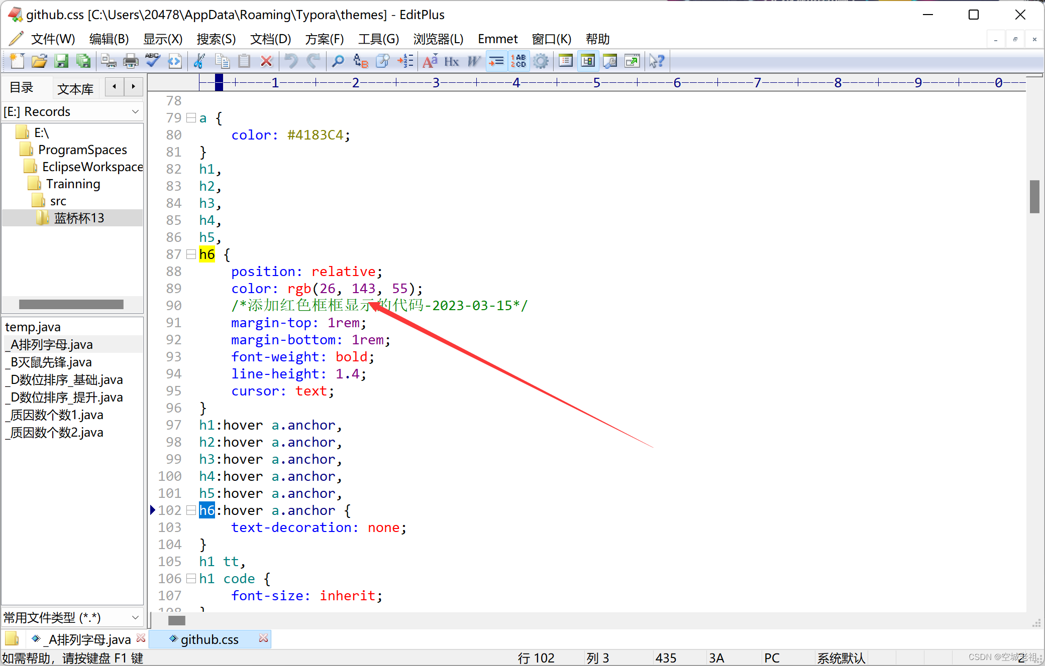Click the Save file icon
Screen dimensions: 1045x666
(61, 61)
